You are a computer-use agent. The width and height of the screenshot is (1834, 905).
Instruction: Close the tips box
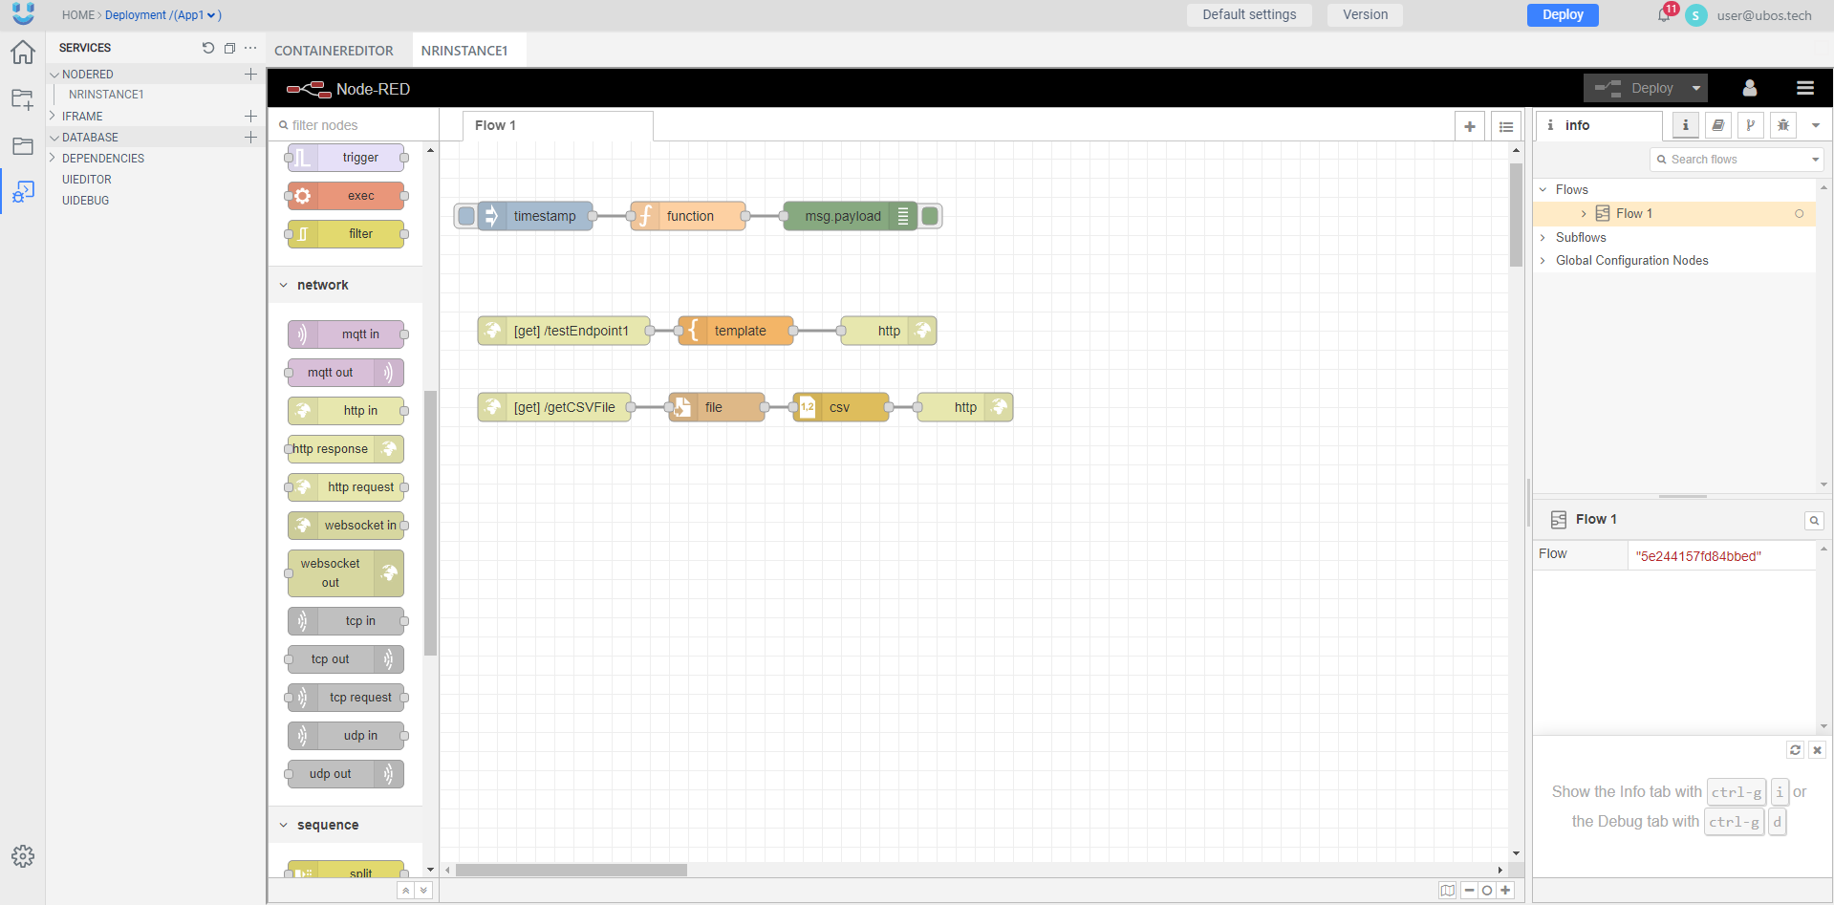click(x=1818, y=750)
